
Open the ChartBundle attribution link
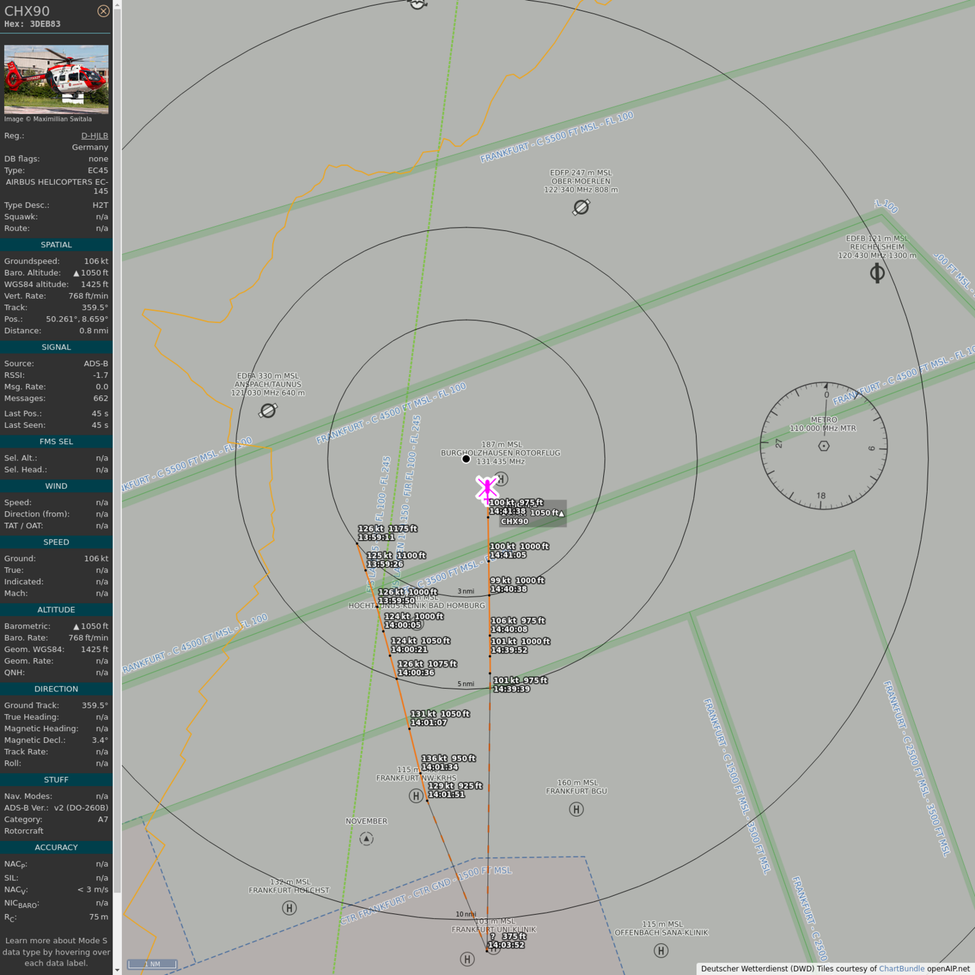[901, 968]
